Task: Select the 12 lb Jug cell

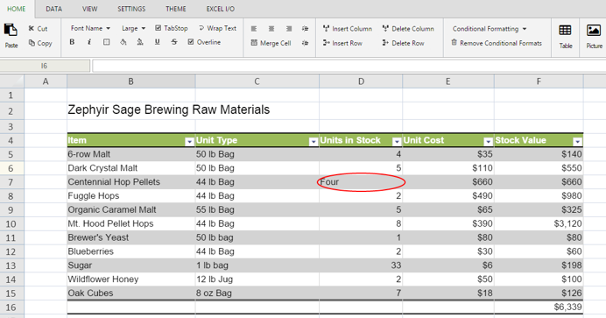Action: click(x=257, y=279)
